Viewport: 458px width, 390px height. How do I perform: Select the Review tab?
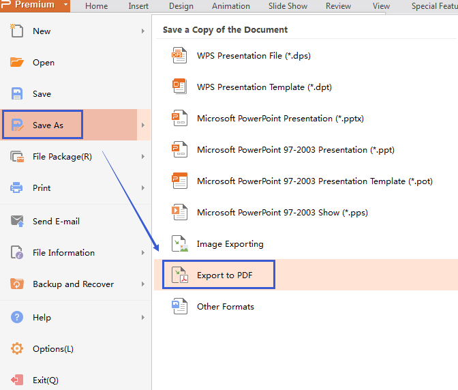tap(338, 6)
